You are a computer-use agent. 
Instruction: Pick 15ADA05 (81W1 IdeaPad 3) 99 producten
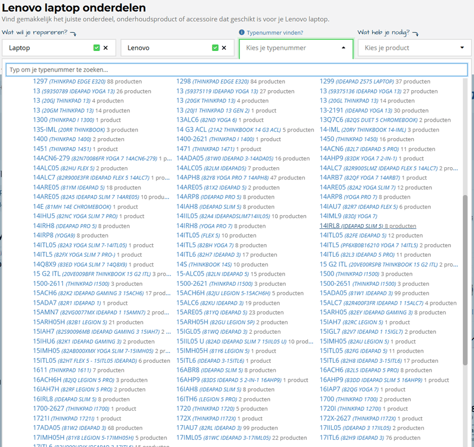pyautogui.click(x=374, y=293)
